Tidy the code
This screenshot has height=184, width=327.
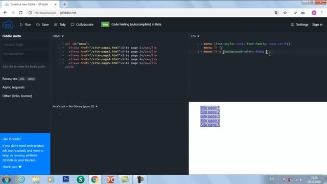tap(60, 25)
